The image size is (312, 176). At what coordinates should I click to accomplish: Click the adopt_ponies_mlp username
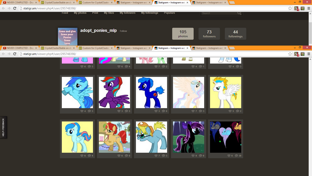point(98,31)
